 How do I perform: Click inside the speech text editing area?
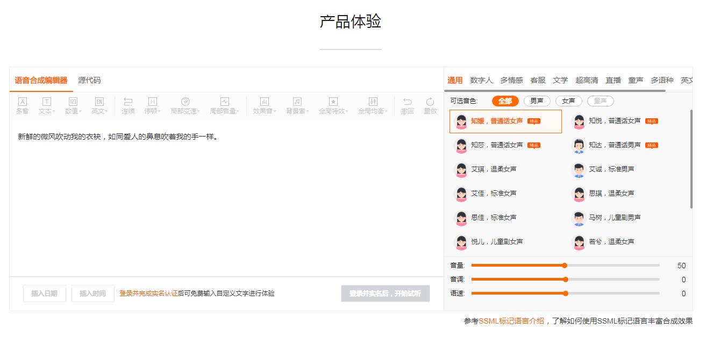(226, 204)
